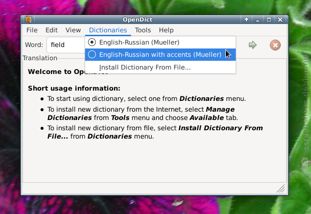Maximize the OpenDict window
The image size is (311, 214).
(269, 20)
